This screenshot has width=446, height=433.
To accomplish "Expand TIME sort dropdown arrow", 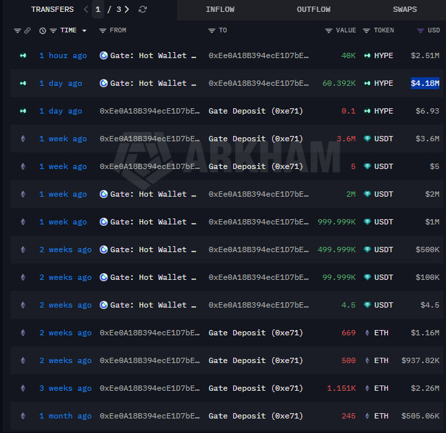I will point(84,30).
